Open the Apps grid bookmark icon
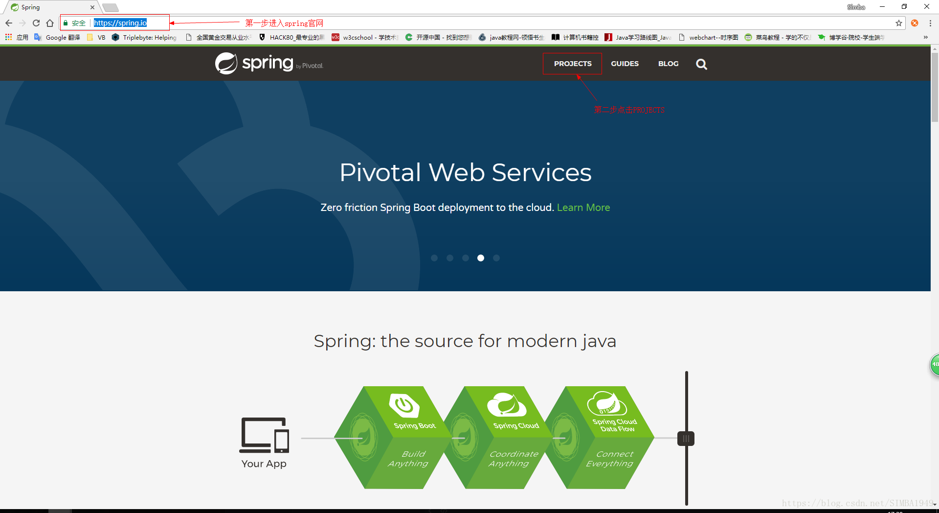The width and height of the screenshot is (939, 513). [8, 37]
